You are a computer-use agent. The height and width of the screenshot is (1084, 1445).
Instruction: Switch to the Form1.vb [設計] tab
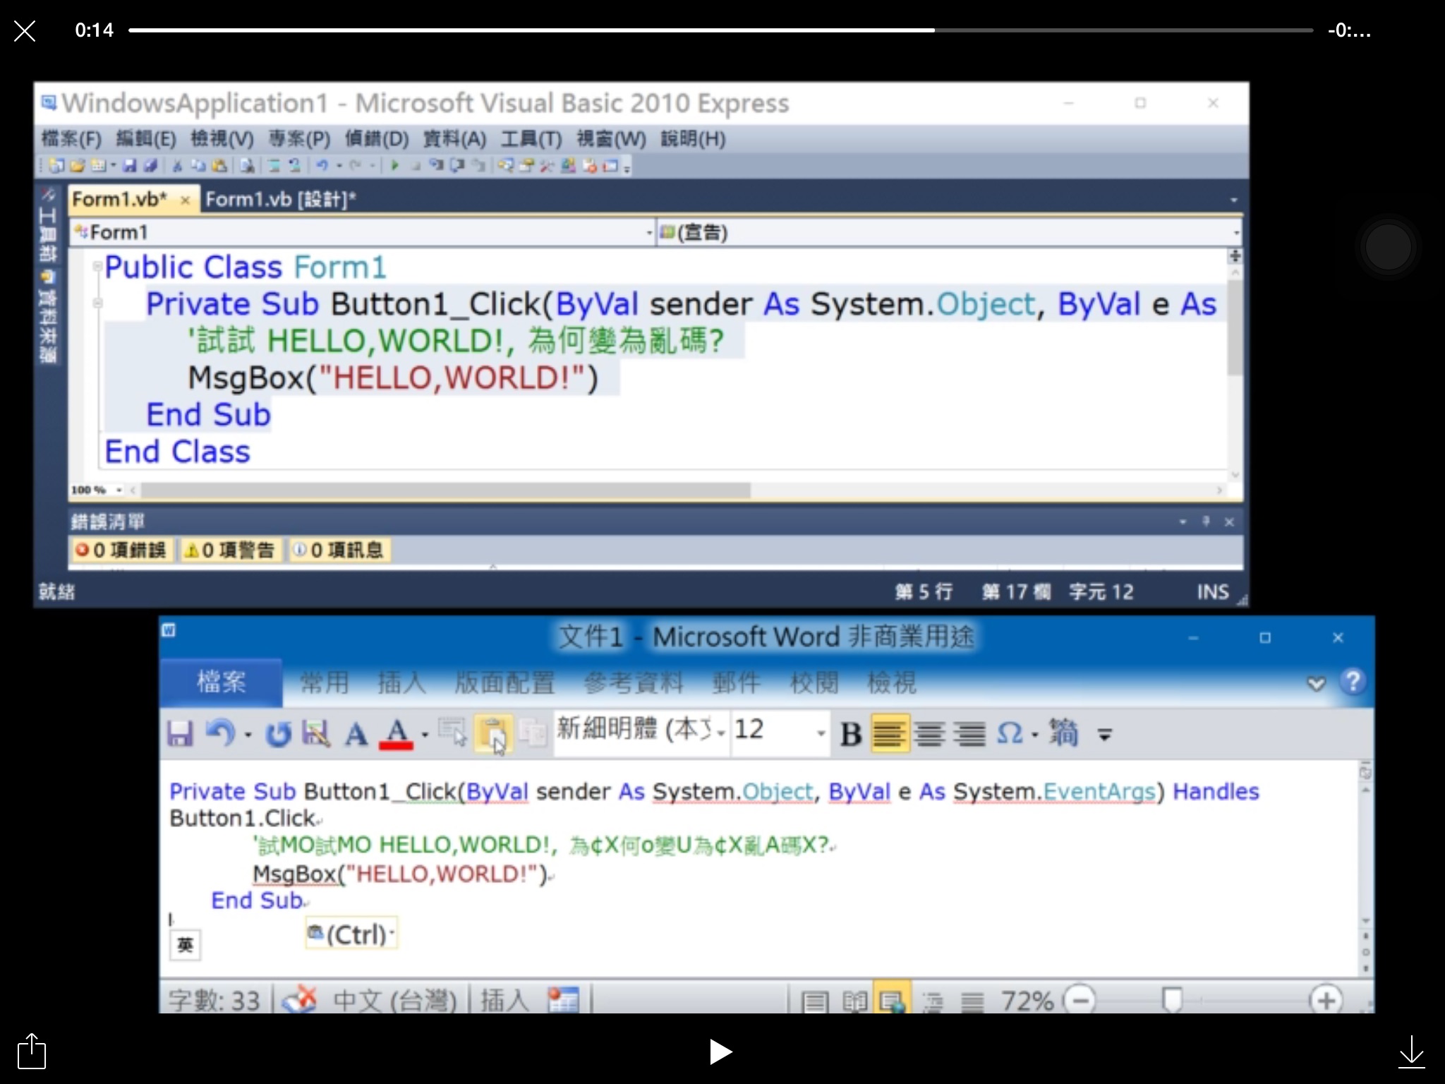[280, 200]
